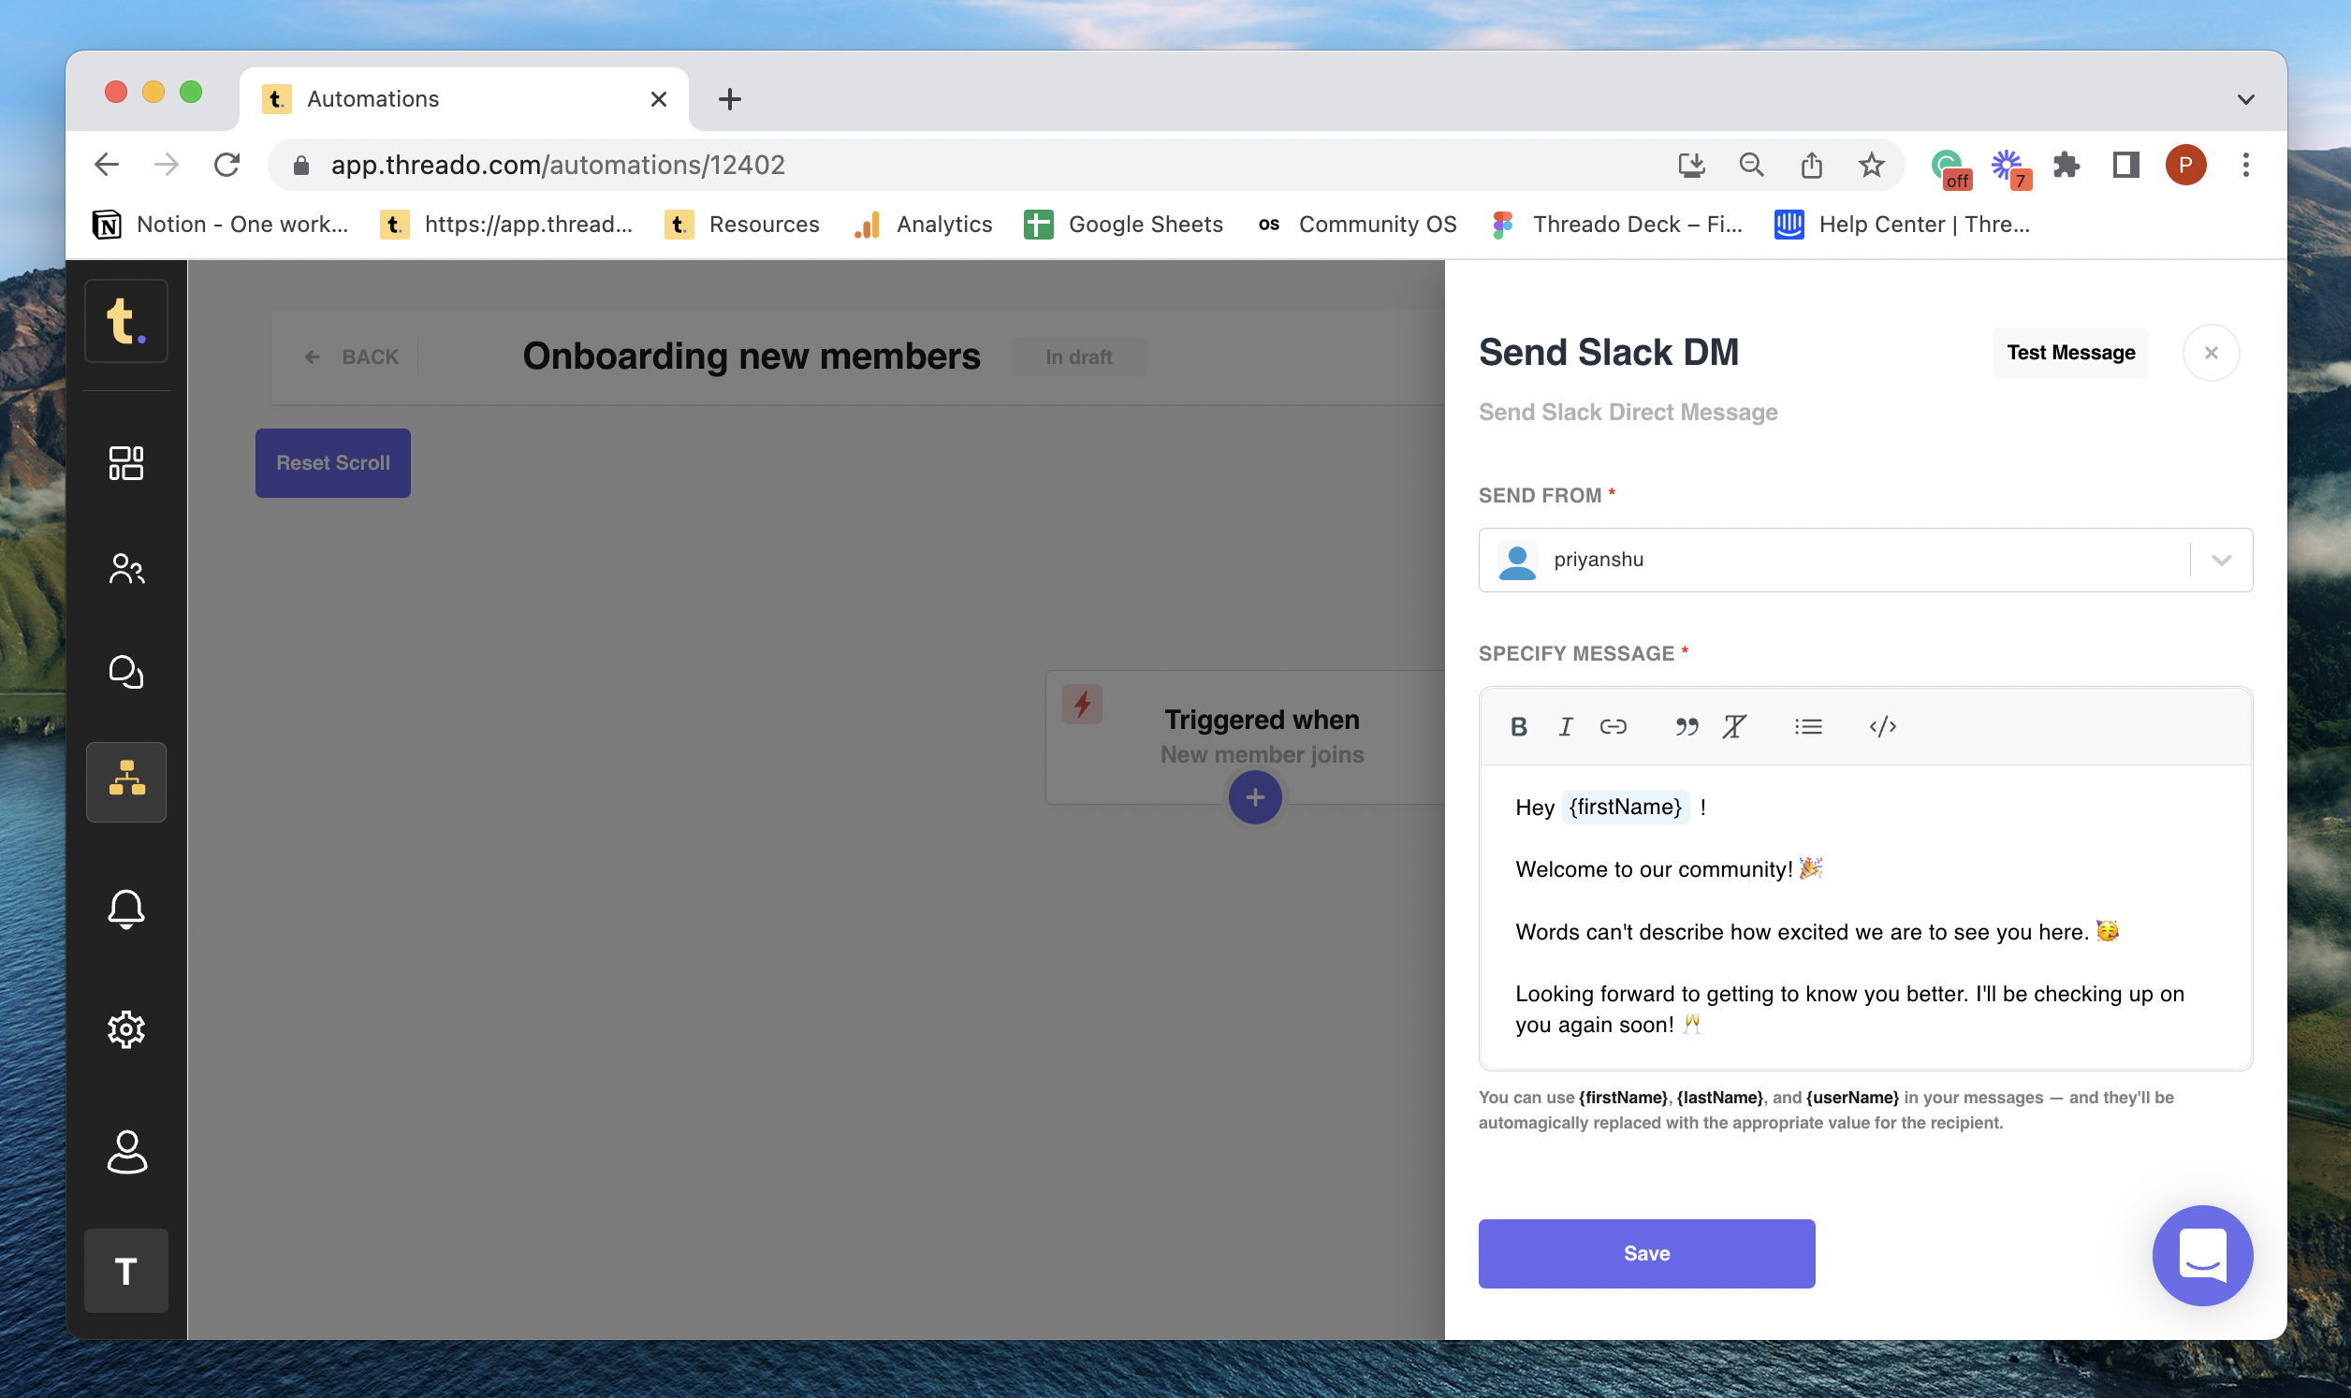
Task: Insert a bulleted list
Action: coord(1807,726)
